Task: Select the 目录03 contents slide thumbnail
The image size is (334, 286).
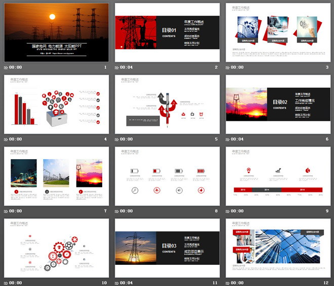Action: (167, 248)
